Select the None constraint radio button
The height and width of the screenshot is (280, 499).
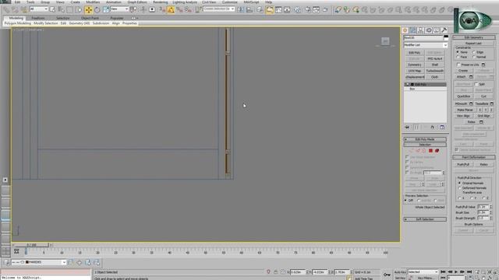458,52
